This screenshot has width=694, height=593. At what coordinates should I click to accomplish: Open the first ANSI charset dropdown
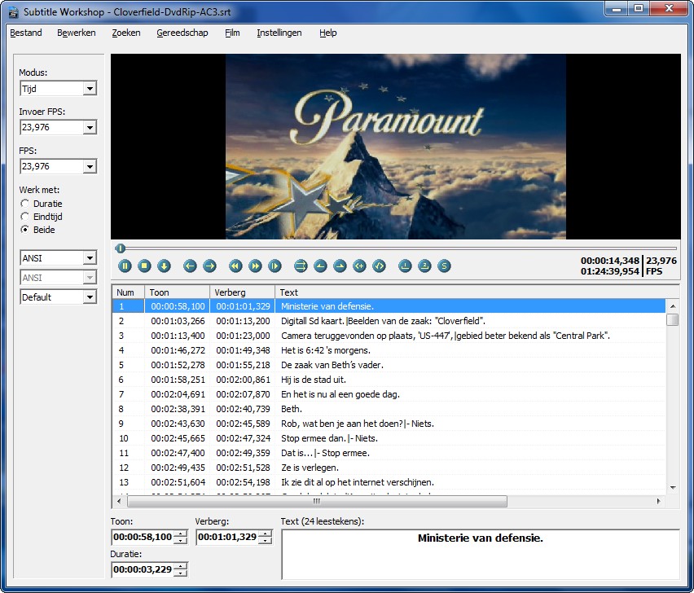90,258
